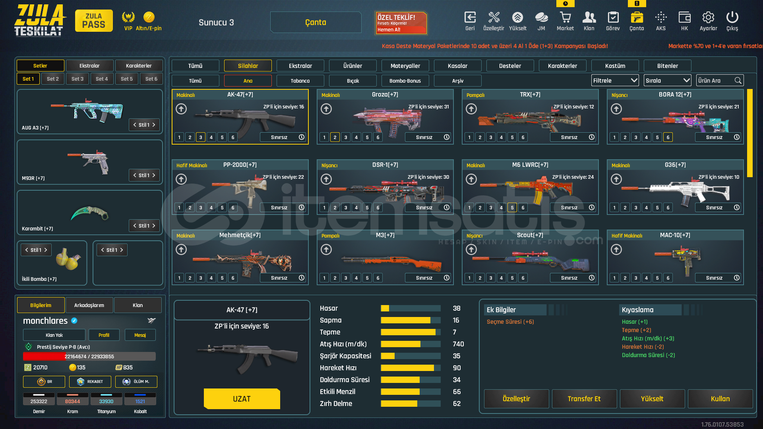Click the clan emblem icon beside monchlares
Image resolution: width=763 pixels, height=429 pixels.
point(151,321)
